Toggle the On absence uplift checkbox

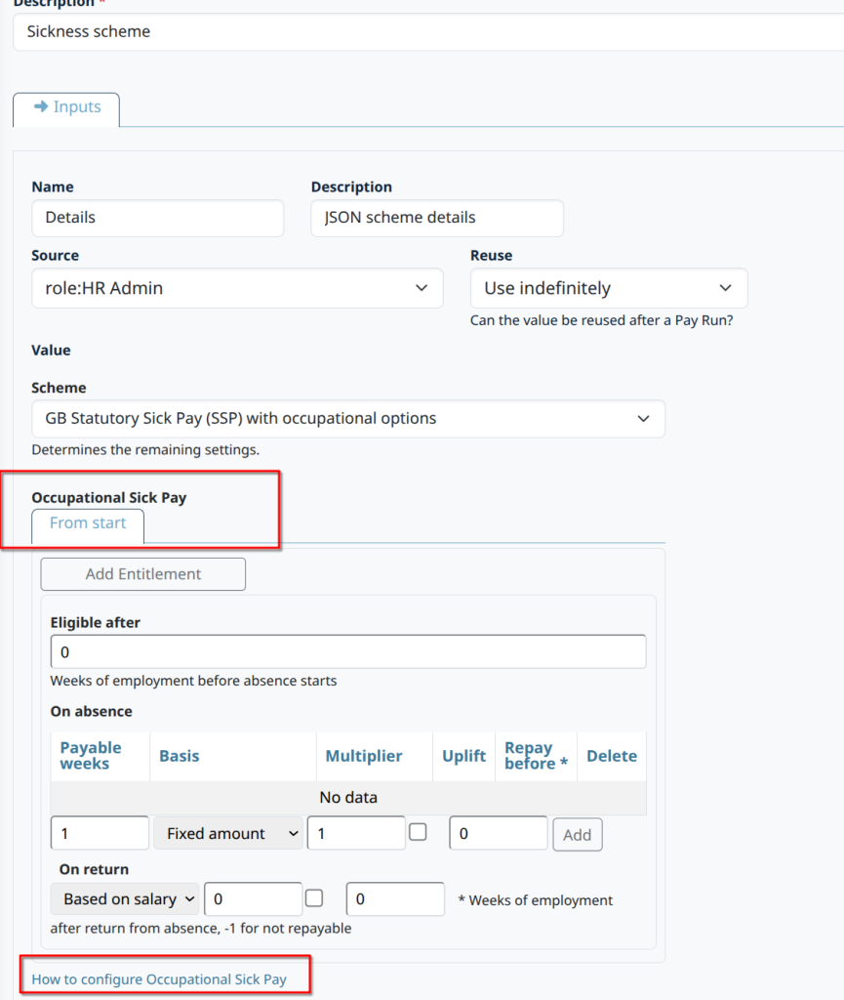418,833
